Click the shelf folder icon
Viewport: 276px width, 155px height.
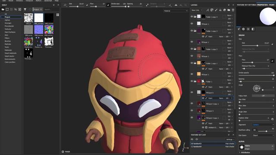(x=3, y=9)
